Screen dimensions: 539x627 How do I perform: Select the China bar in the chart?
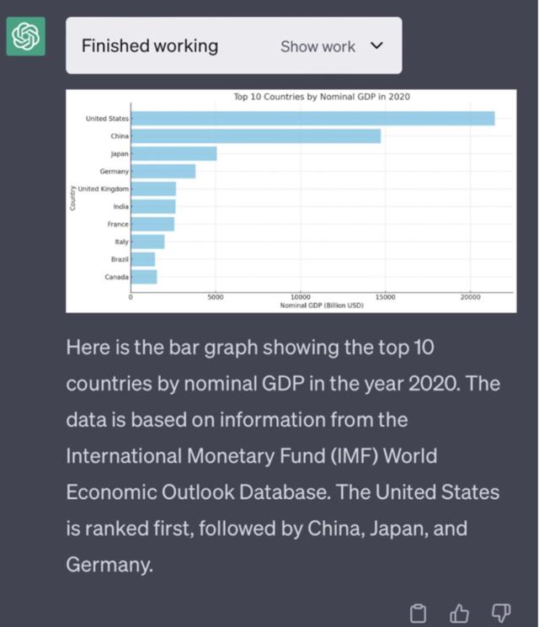pyautogui.click(x=256, y=136)
